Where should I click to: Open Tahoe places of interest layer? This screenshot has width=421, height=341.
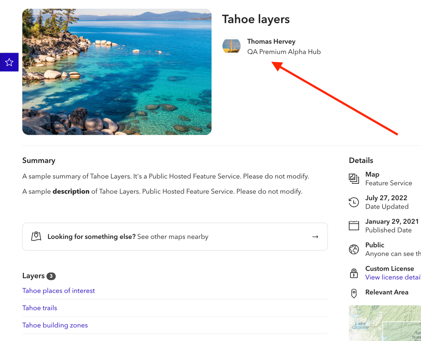[59, 291]
